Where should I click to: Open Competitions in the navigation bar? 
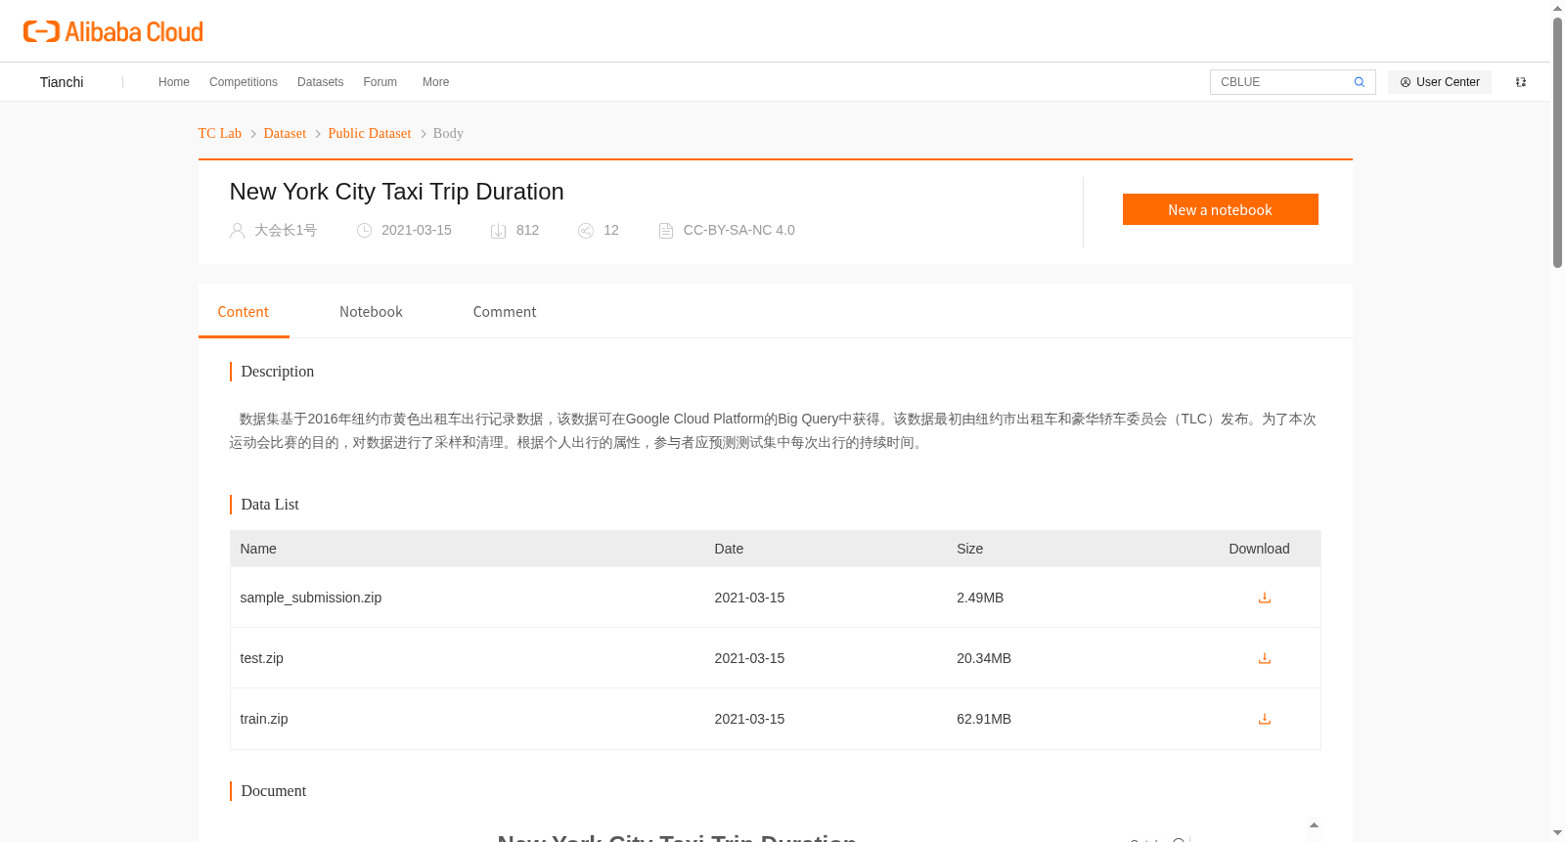click(x=244, y=82)
